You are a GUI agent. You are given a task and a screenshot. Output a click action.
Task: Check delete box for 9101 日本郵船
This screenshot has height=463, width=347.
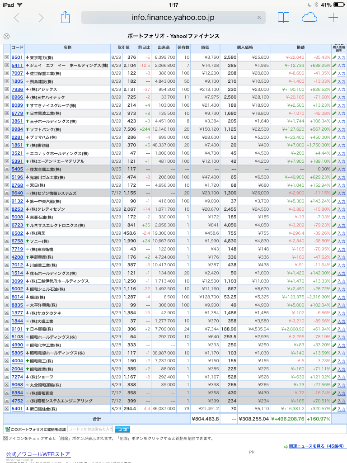[6, 329]
